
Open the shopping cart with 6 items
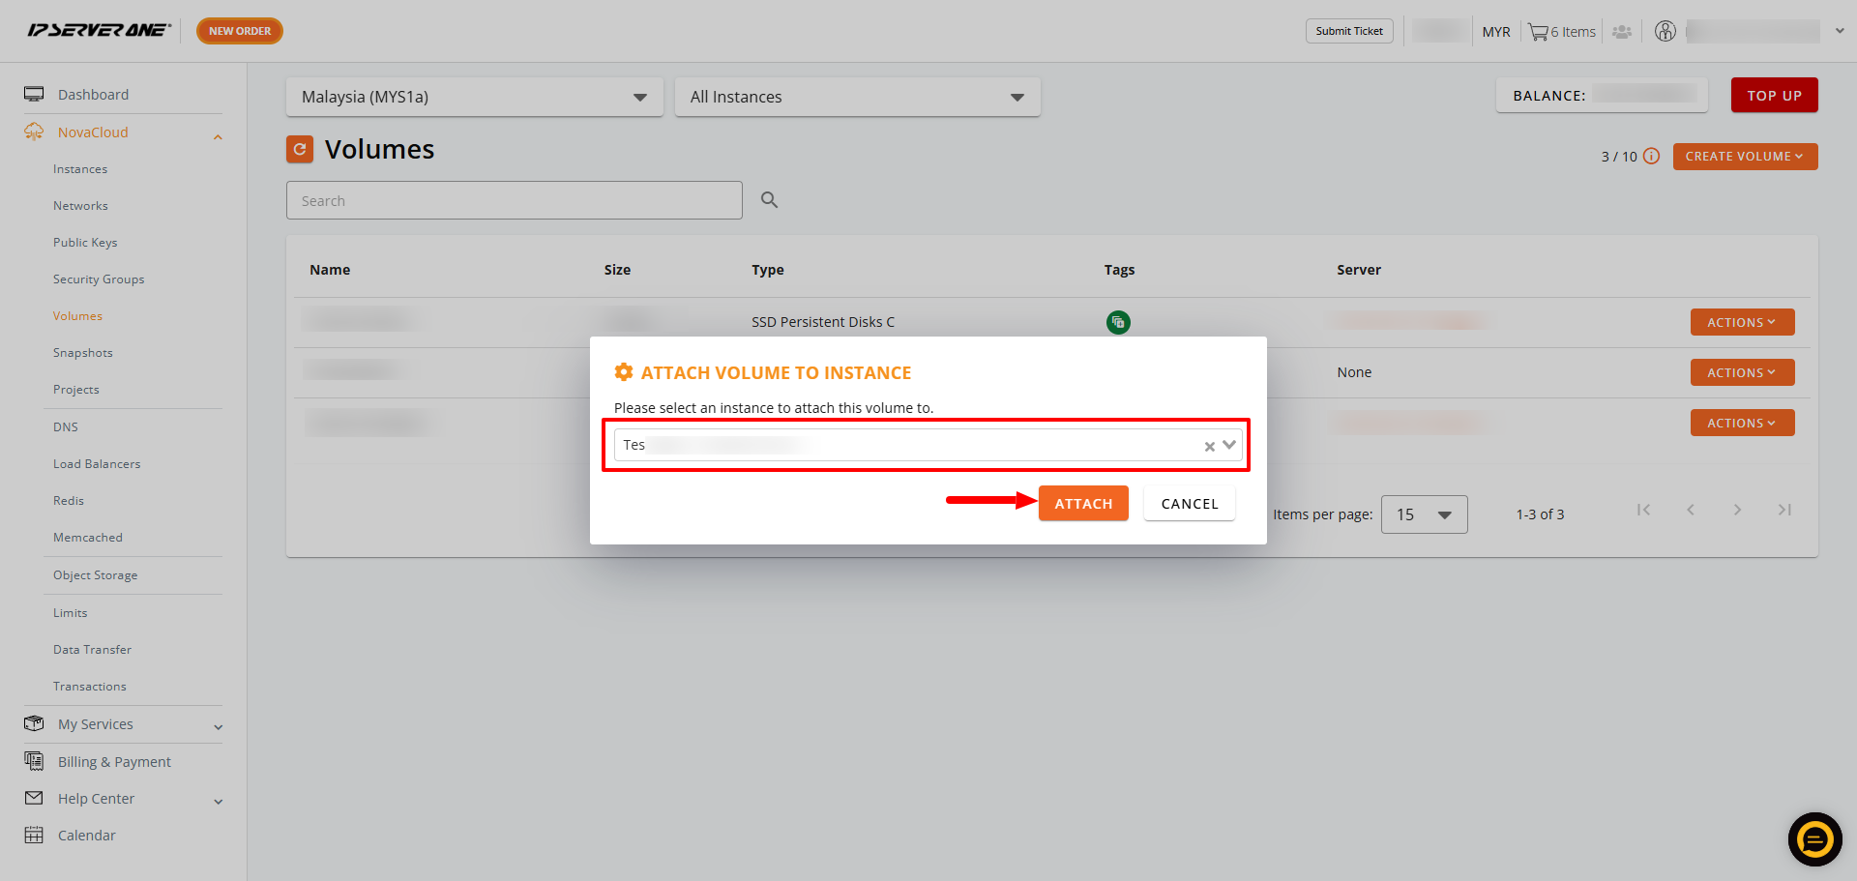(1561, 32)
